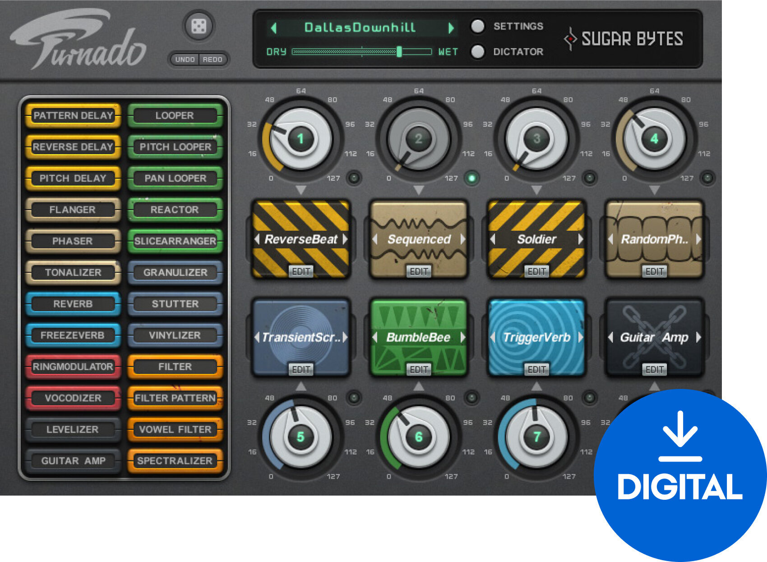Toggle the green LED beside knob 2
The height and width of the screenshot is (562, 767).
click(471, 178)
